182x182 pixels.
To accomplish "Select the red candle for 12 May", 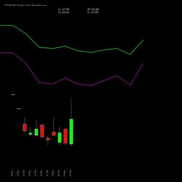I will 25,127.
